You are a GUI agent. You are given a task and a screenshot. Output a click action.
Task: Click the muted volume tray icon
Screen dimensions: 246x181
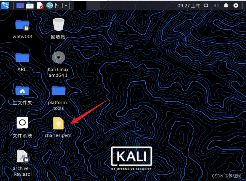[216, 6]
